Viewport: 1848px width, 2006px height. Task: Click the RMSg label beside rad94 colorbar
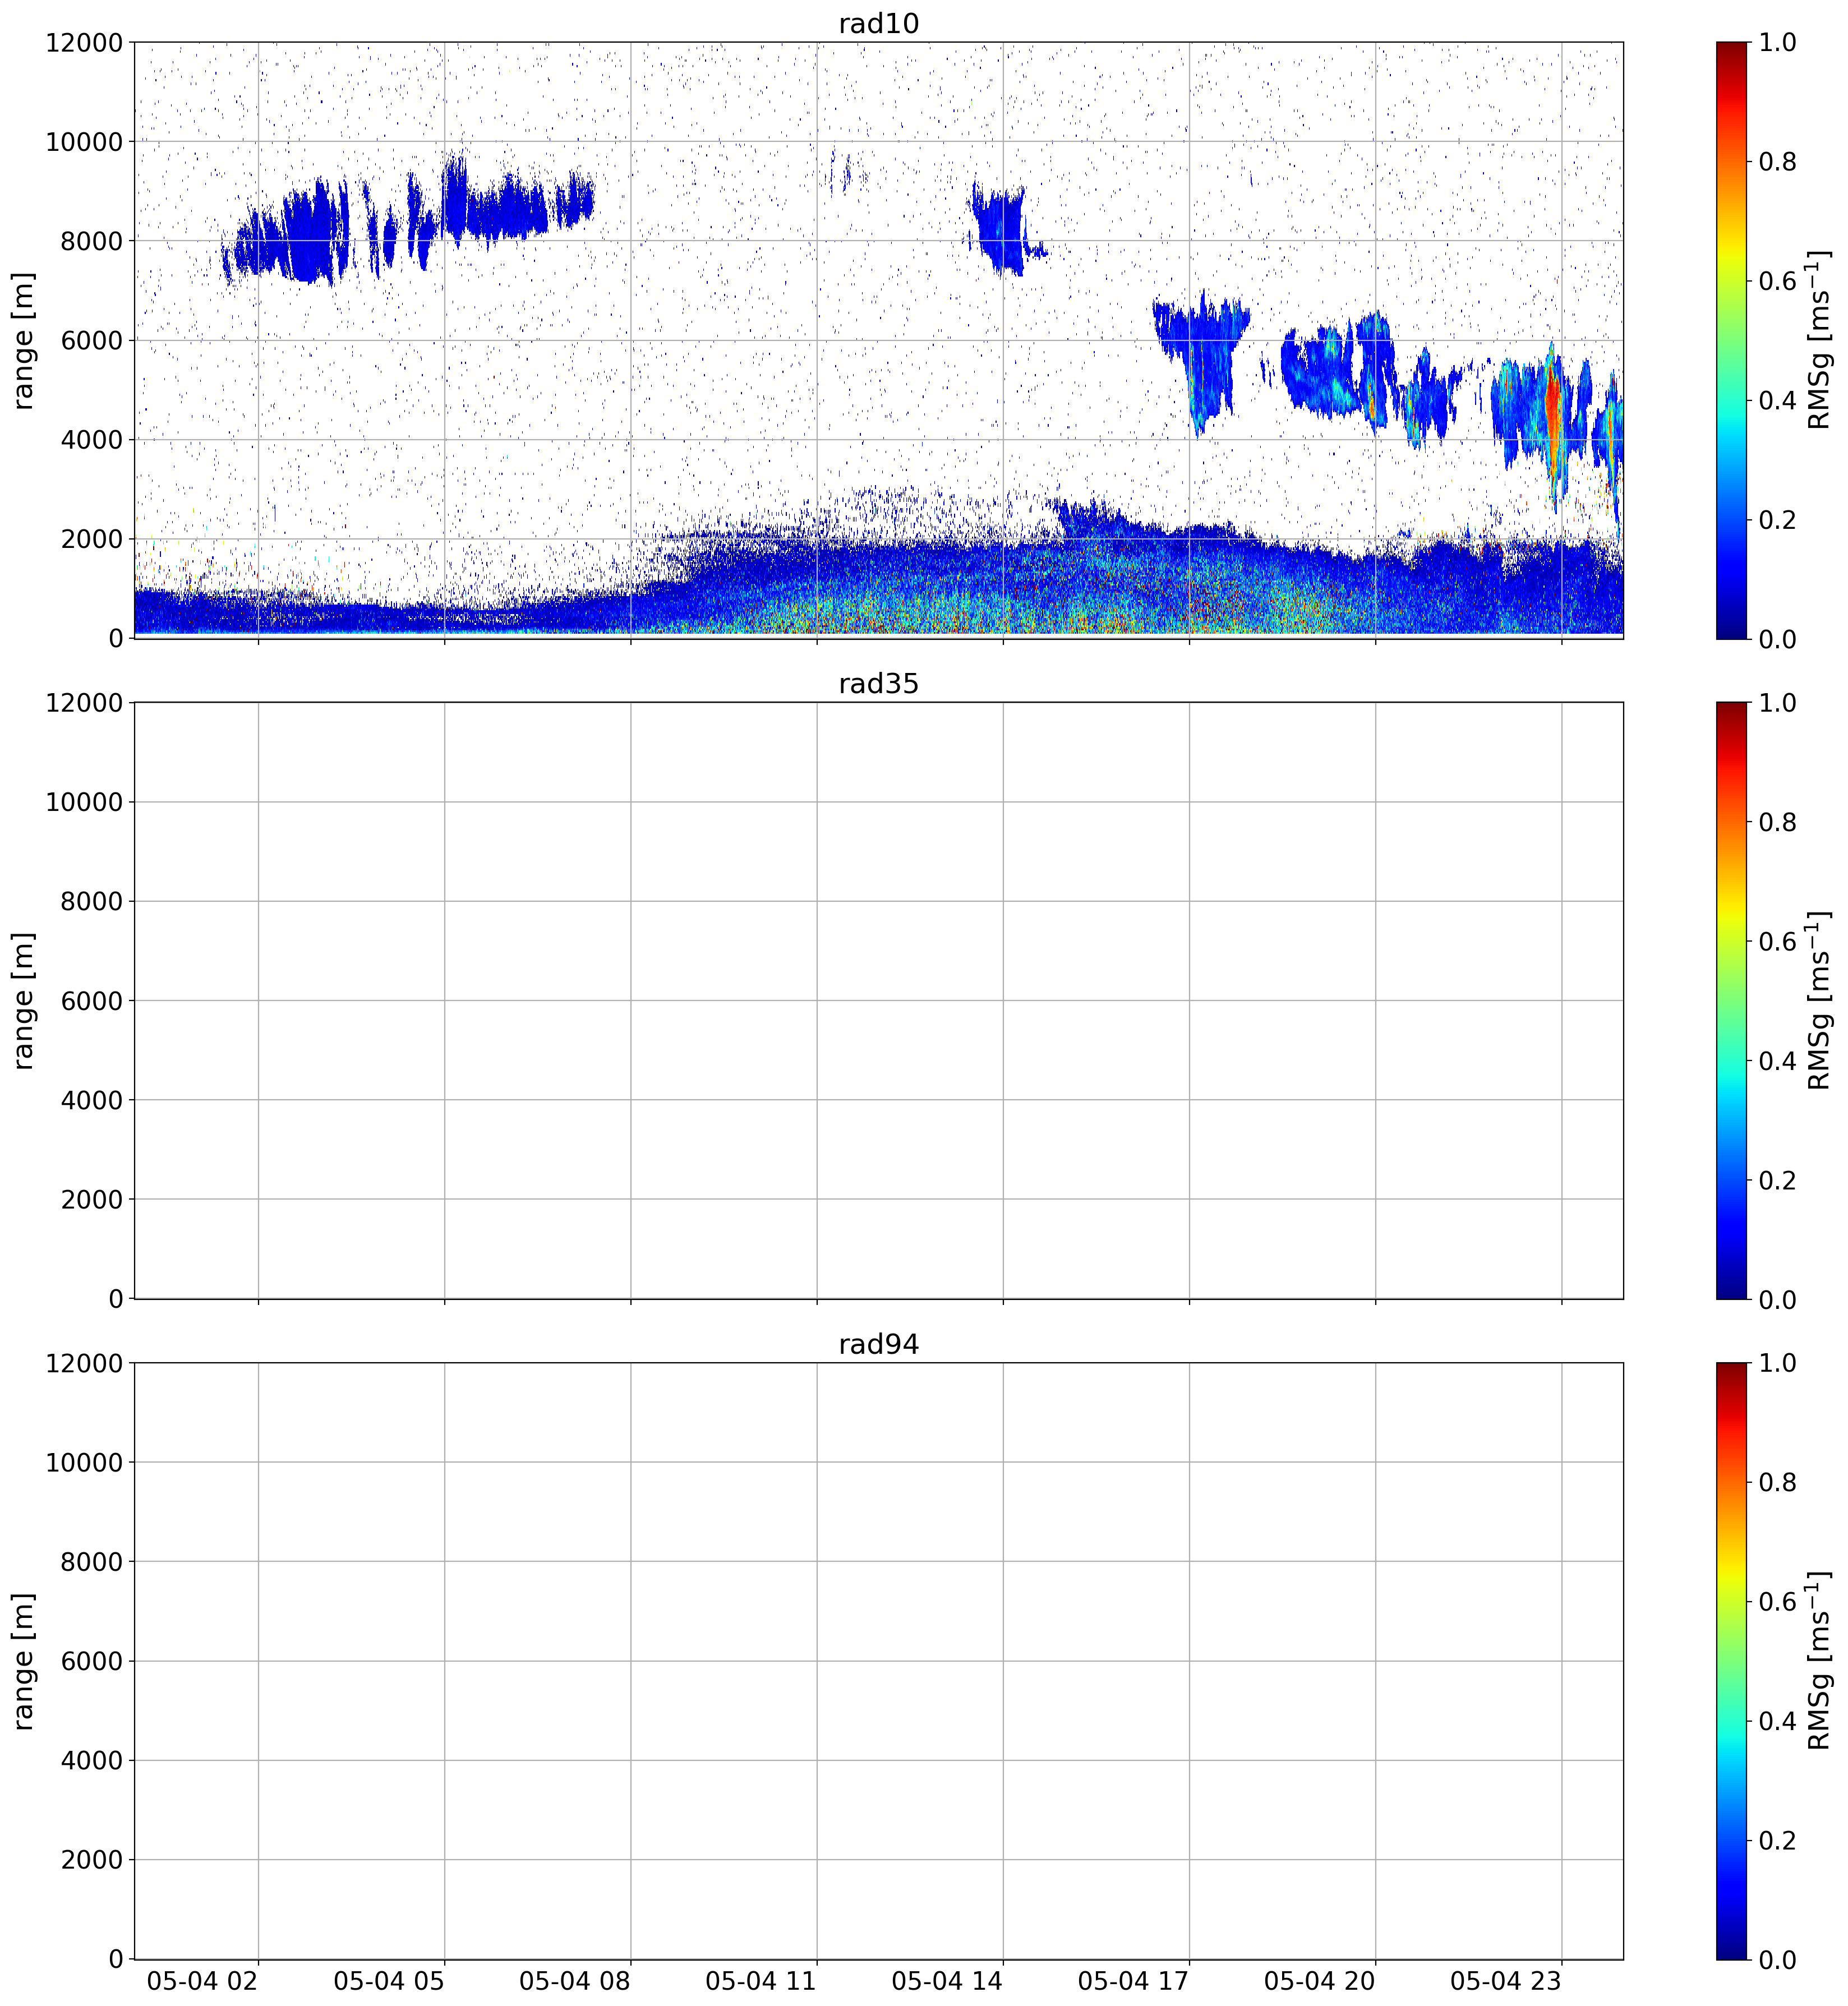point(1819,1661)
